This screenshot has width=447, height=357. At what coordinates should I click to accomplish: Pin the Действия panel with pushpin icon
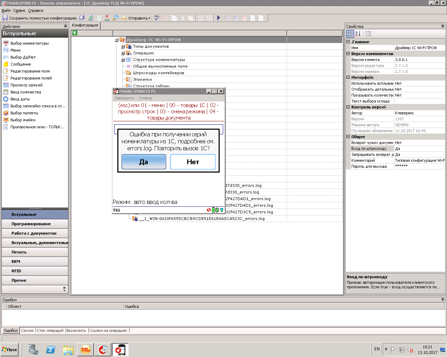click(65, 26)
